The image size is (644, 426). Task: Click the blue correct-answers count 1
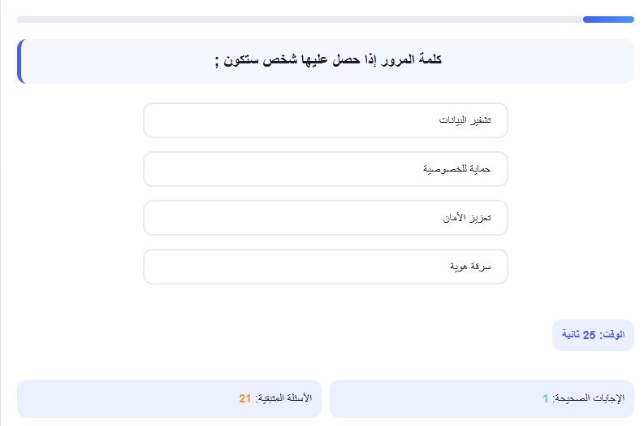[x=546, y=398]
